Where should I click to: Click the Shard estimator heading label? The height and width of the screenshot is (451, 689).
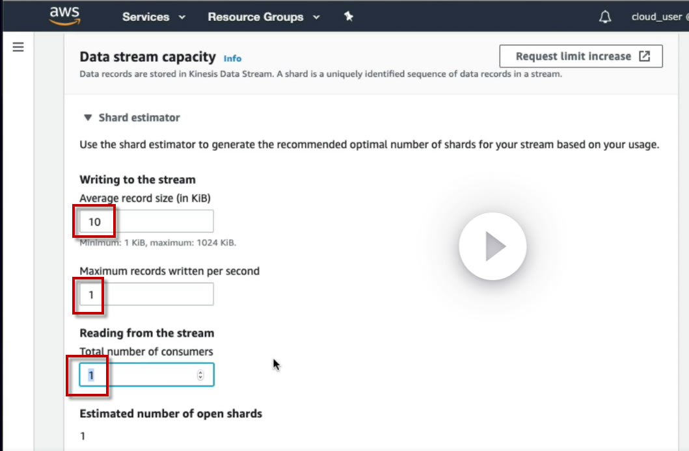139,118
